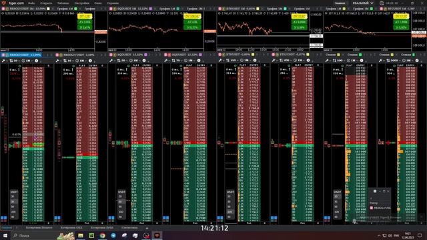Screen dimensions: 427x240
Task: Open settings wrench in the step-5000 Стакан panel
Action: [380, 61]
